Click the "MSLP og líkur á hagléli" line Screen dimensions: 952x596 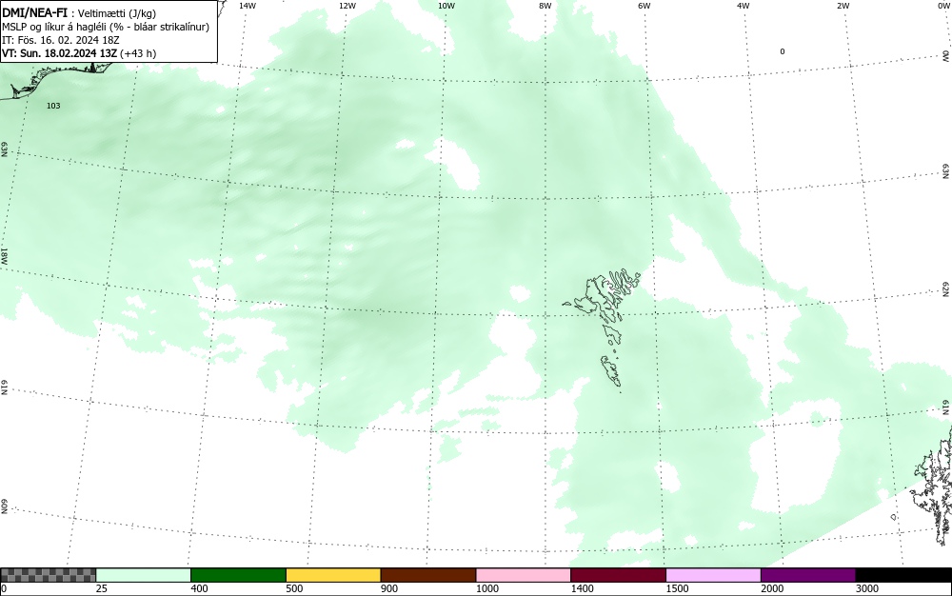(x=106, y=27)
